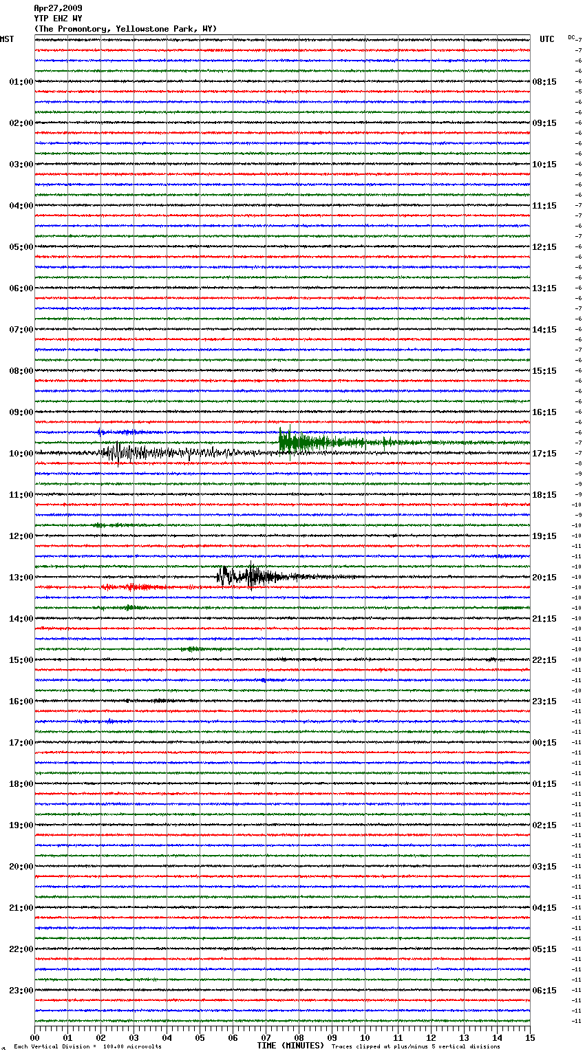Click the '10:15' UTC time label

point(544,165)
